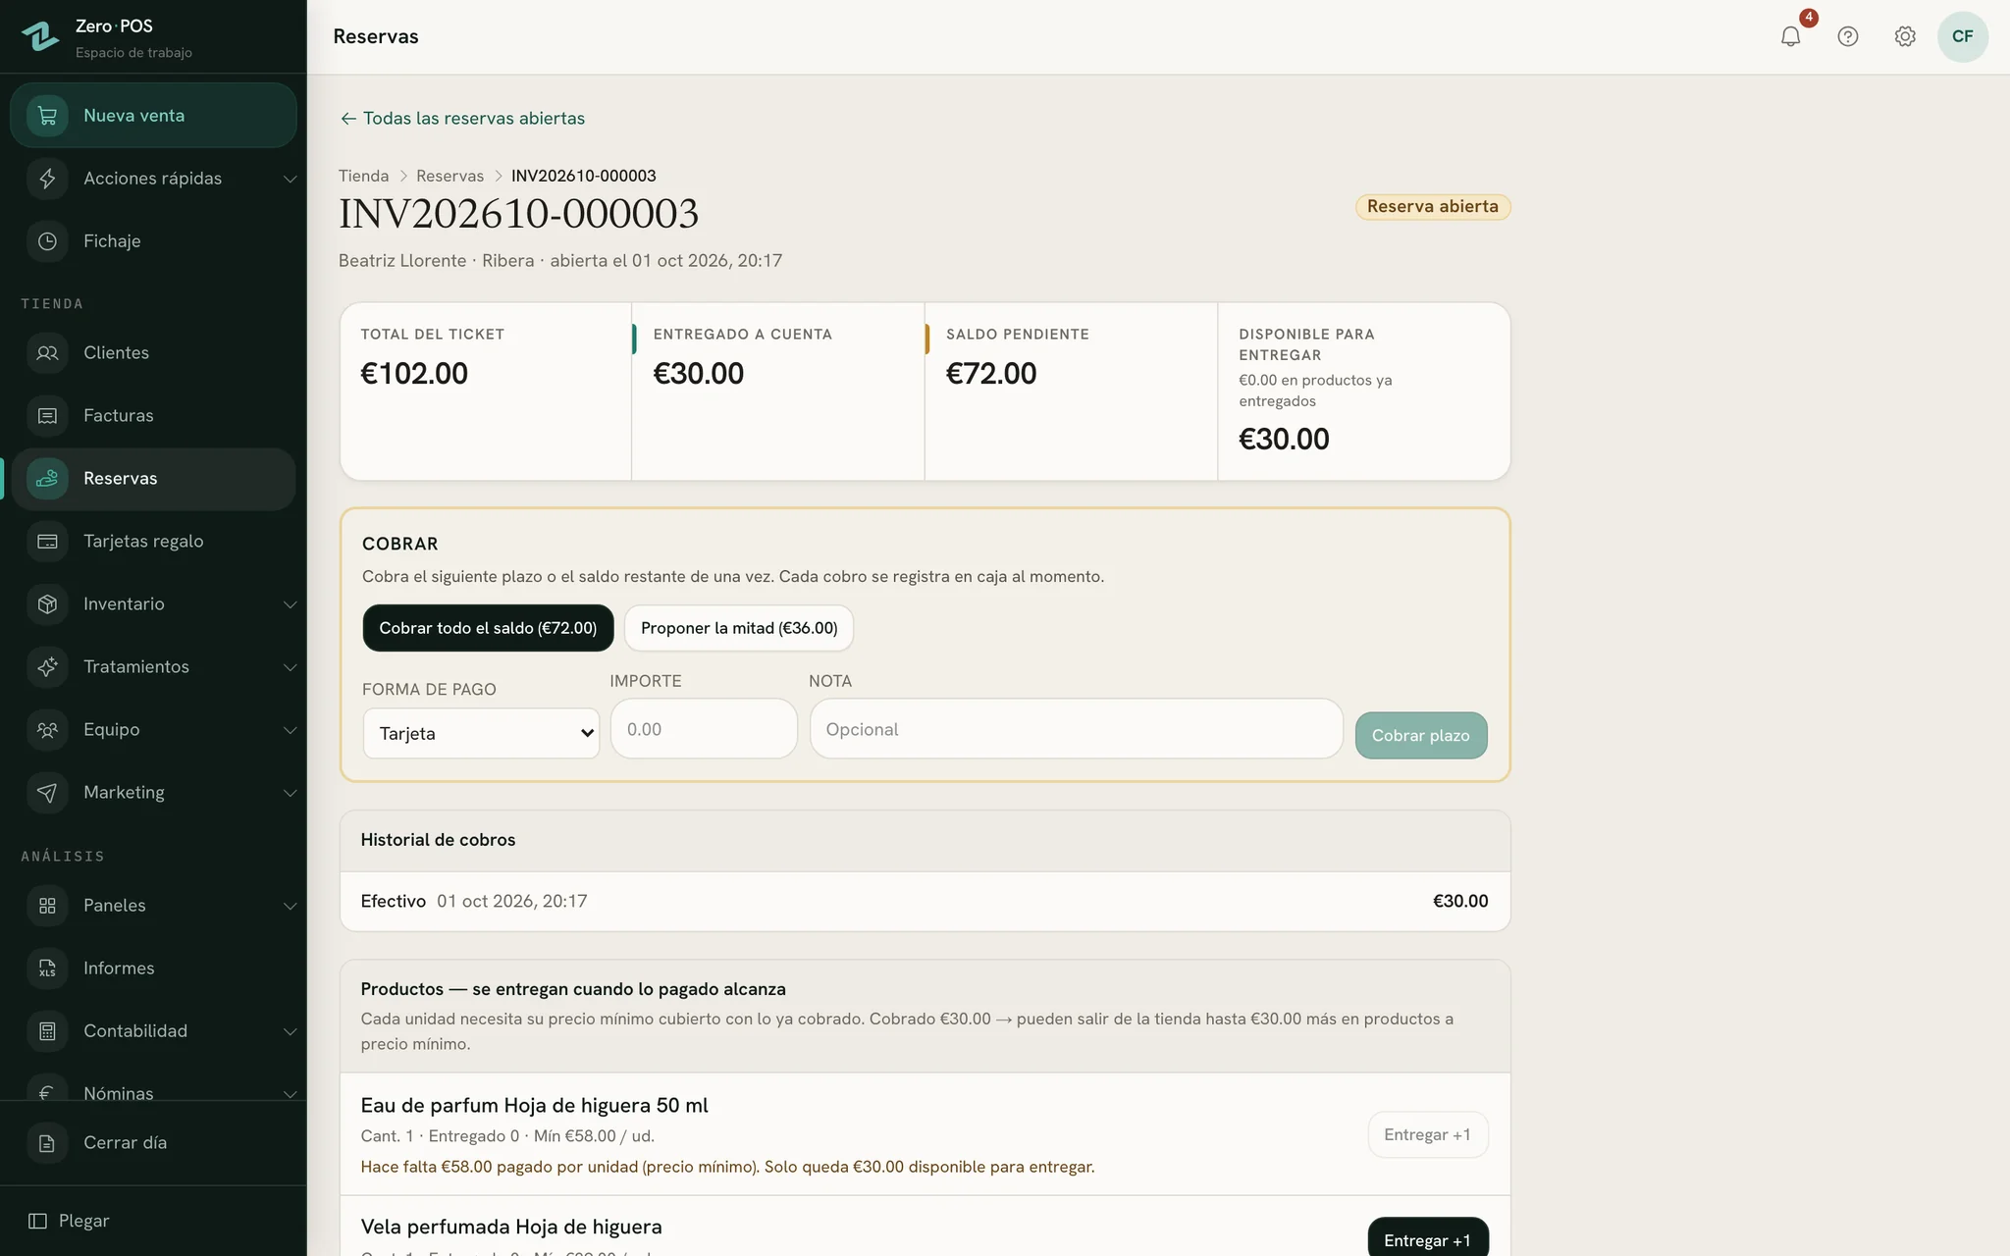The image size is (2010, 1256).
Task: Expand the Inventario chevron
Action: [x=290, y=604]
